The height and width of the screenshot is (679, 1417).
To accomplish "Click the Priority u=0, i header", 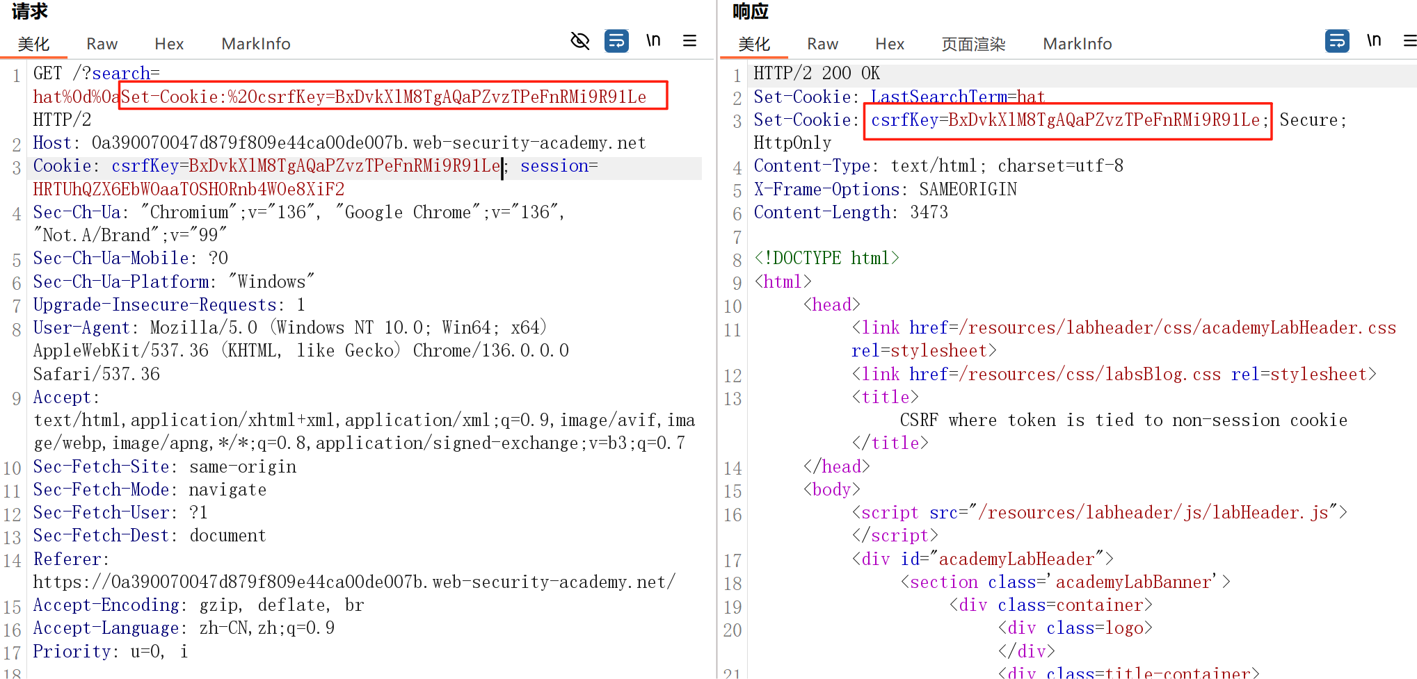I will point(111,651).
